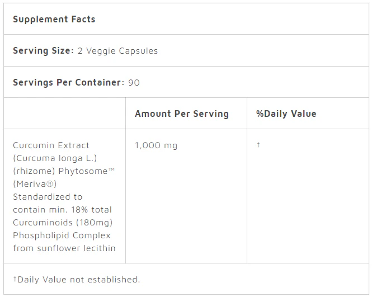The height and width of the screenshot is (297, 372).
Task: Select the 2 Veggie Capsules text
Action: pos(117,50)
